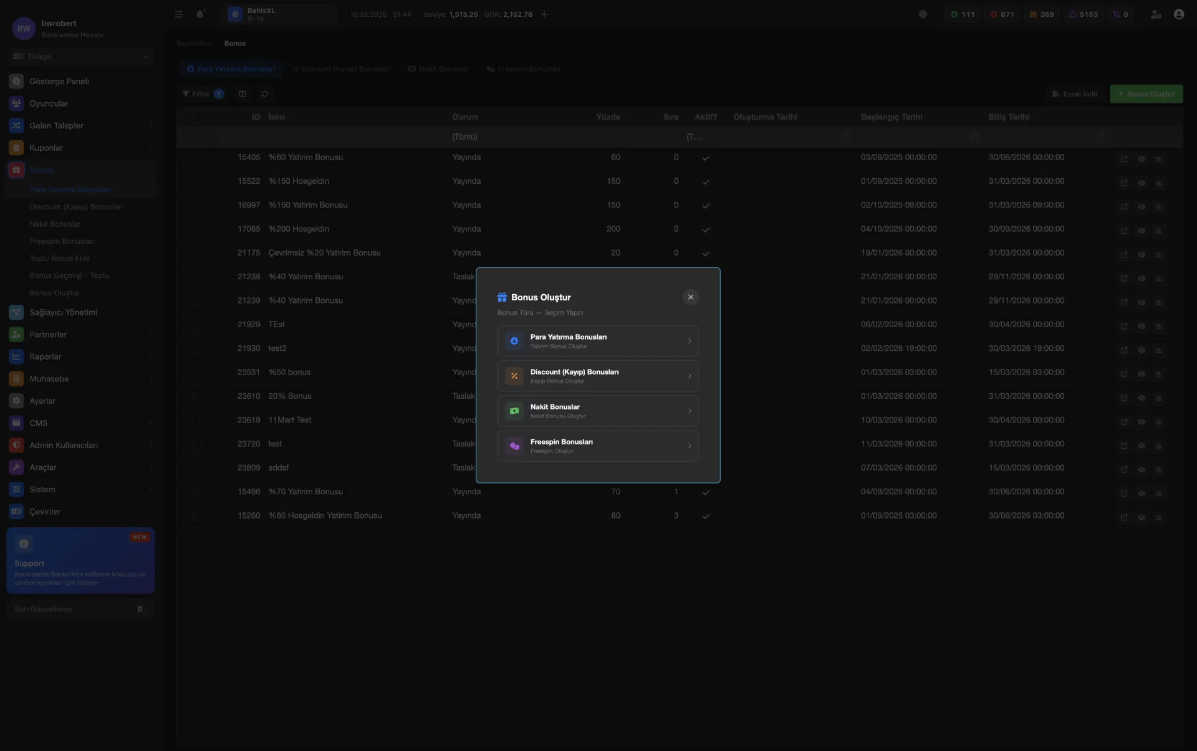The width and height of the screenshot is (1197, 751).
Task: Open the Türkçe language dropdown
Action: 80,57
